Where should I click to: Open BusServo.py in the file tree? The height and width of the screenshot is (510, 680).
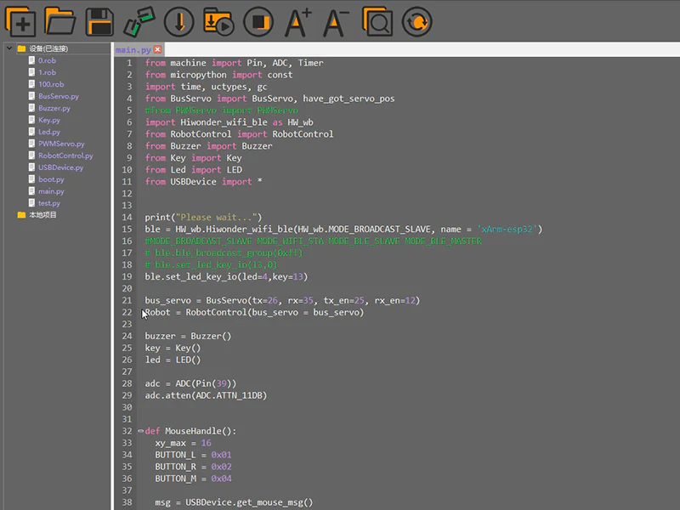[58, 96]
